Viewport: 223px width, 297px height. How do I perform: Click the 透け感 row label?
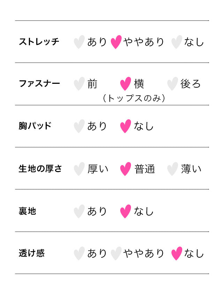tap(32, 253)
